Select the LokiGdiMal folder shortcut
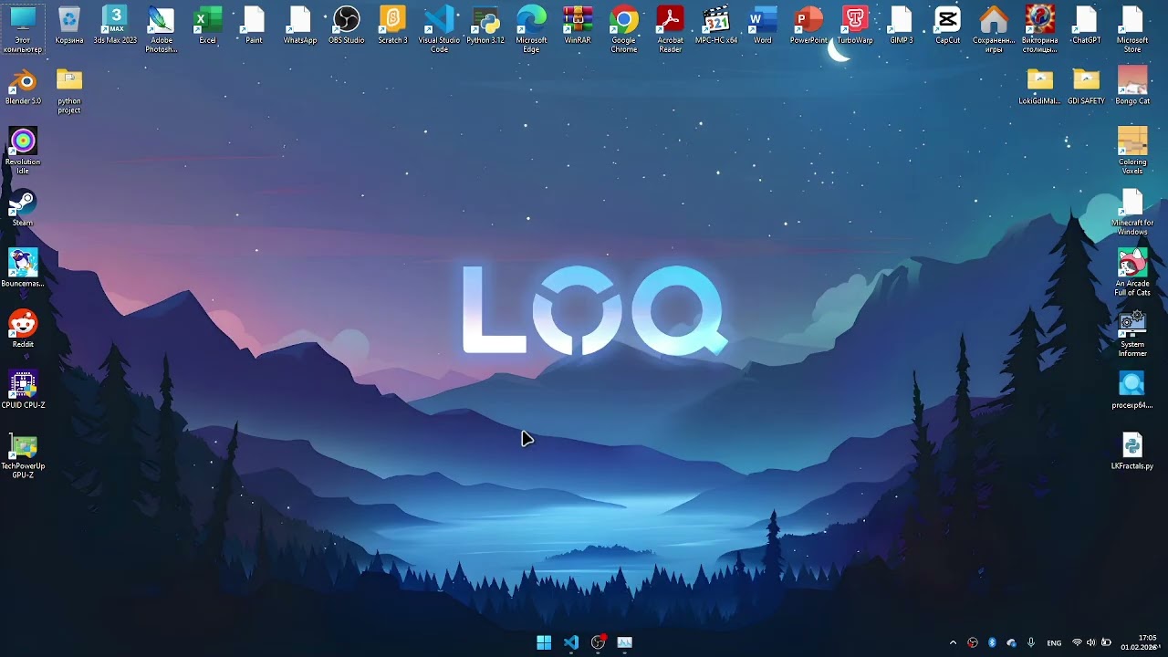The image size is (1168, 657). pos(1039,87)
